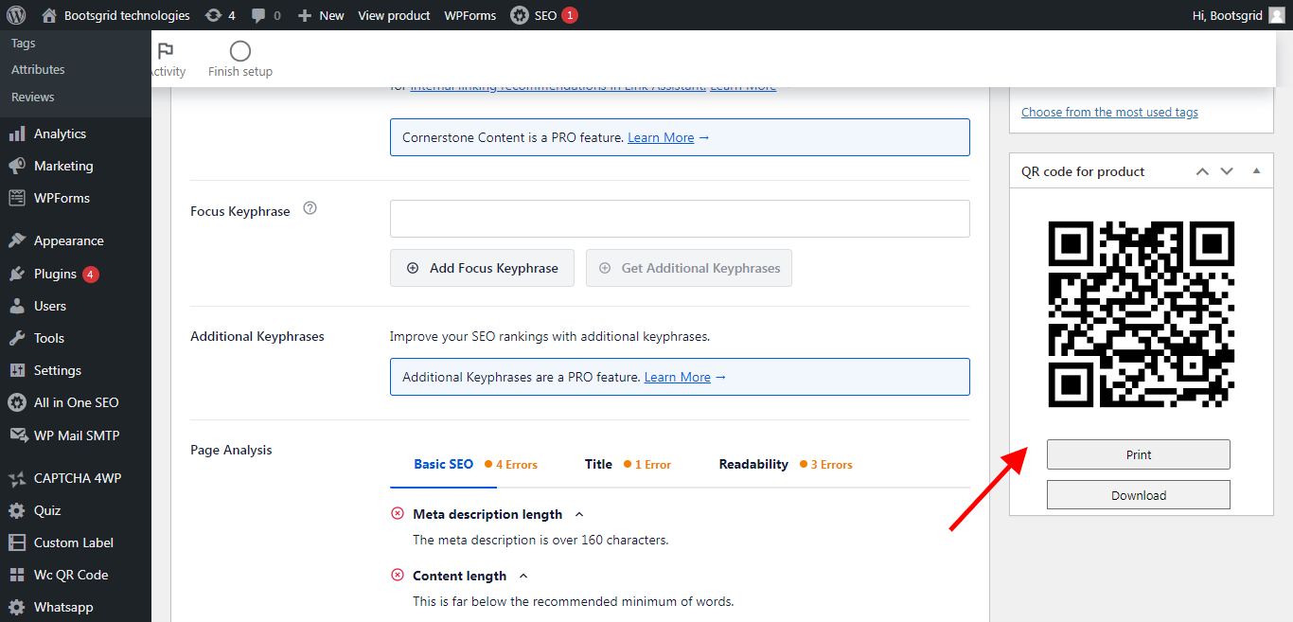
Task: Click the Whatsapp gear icon
Action: pos(17,608)
